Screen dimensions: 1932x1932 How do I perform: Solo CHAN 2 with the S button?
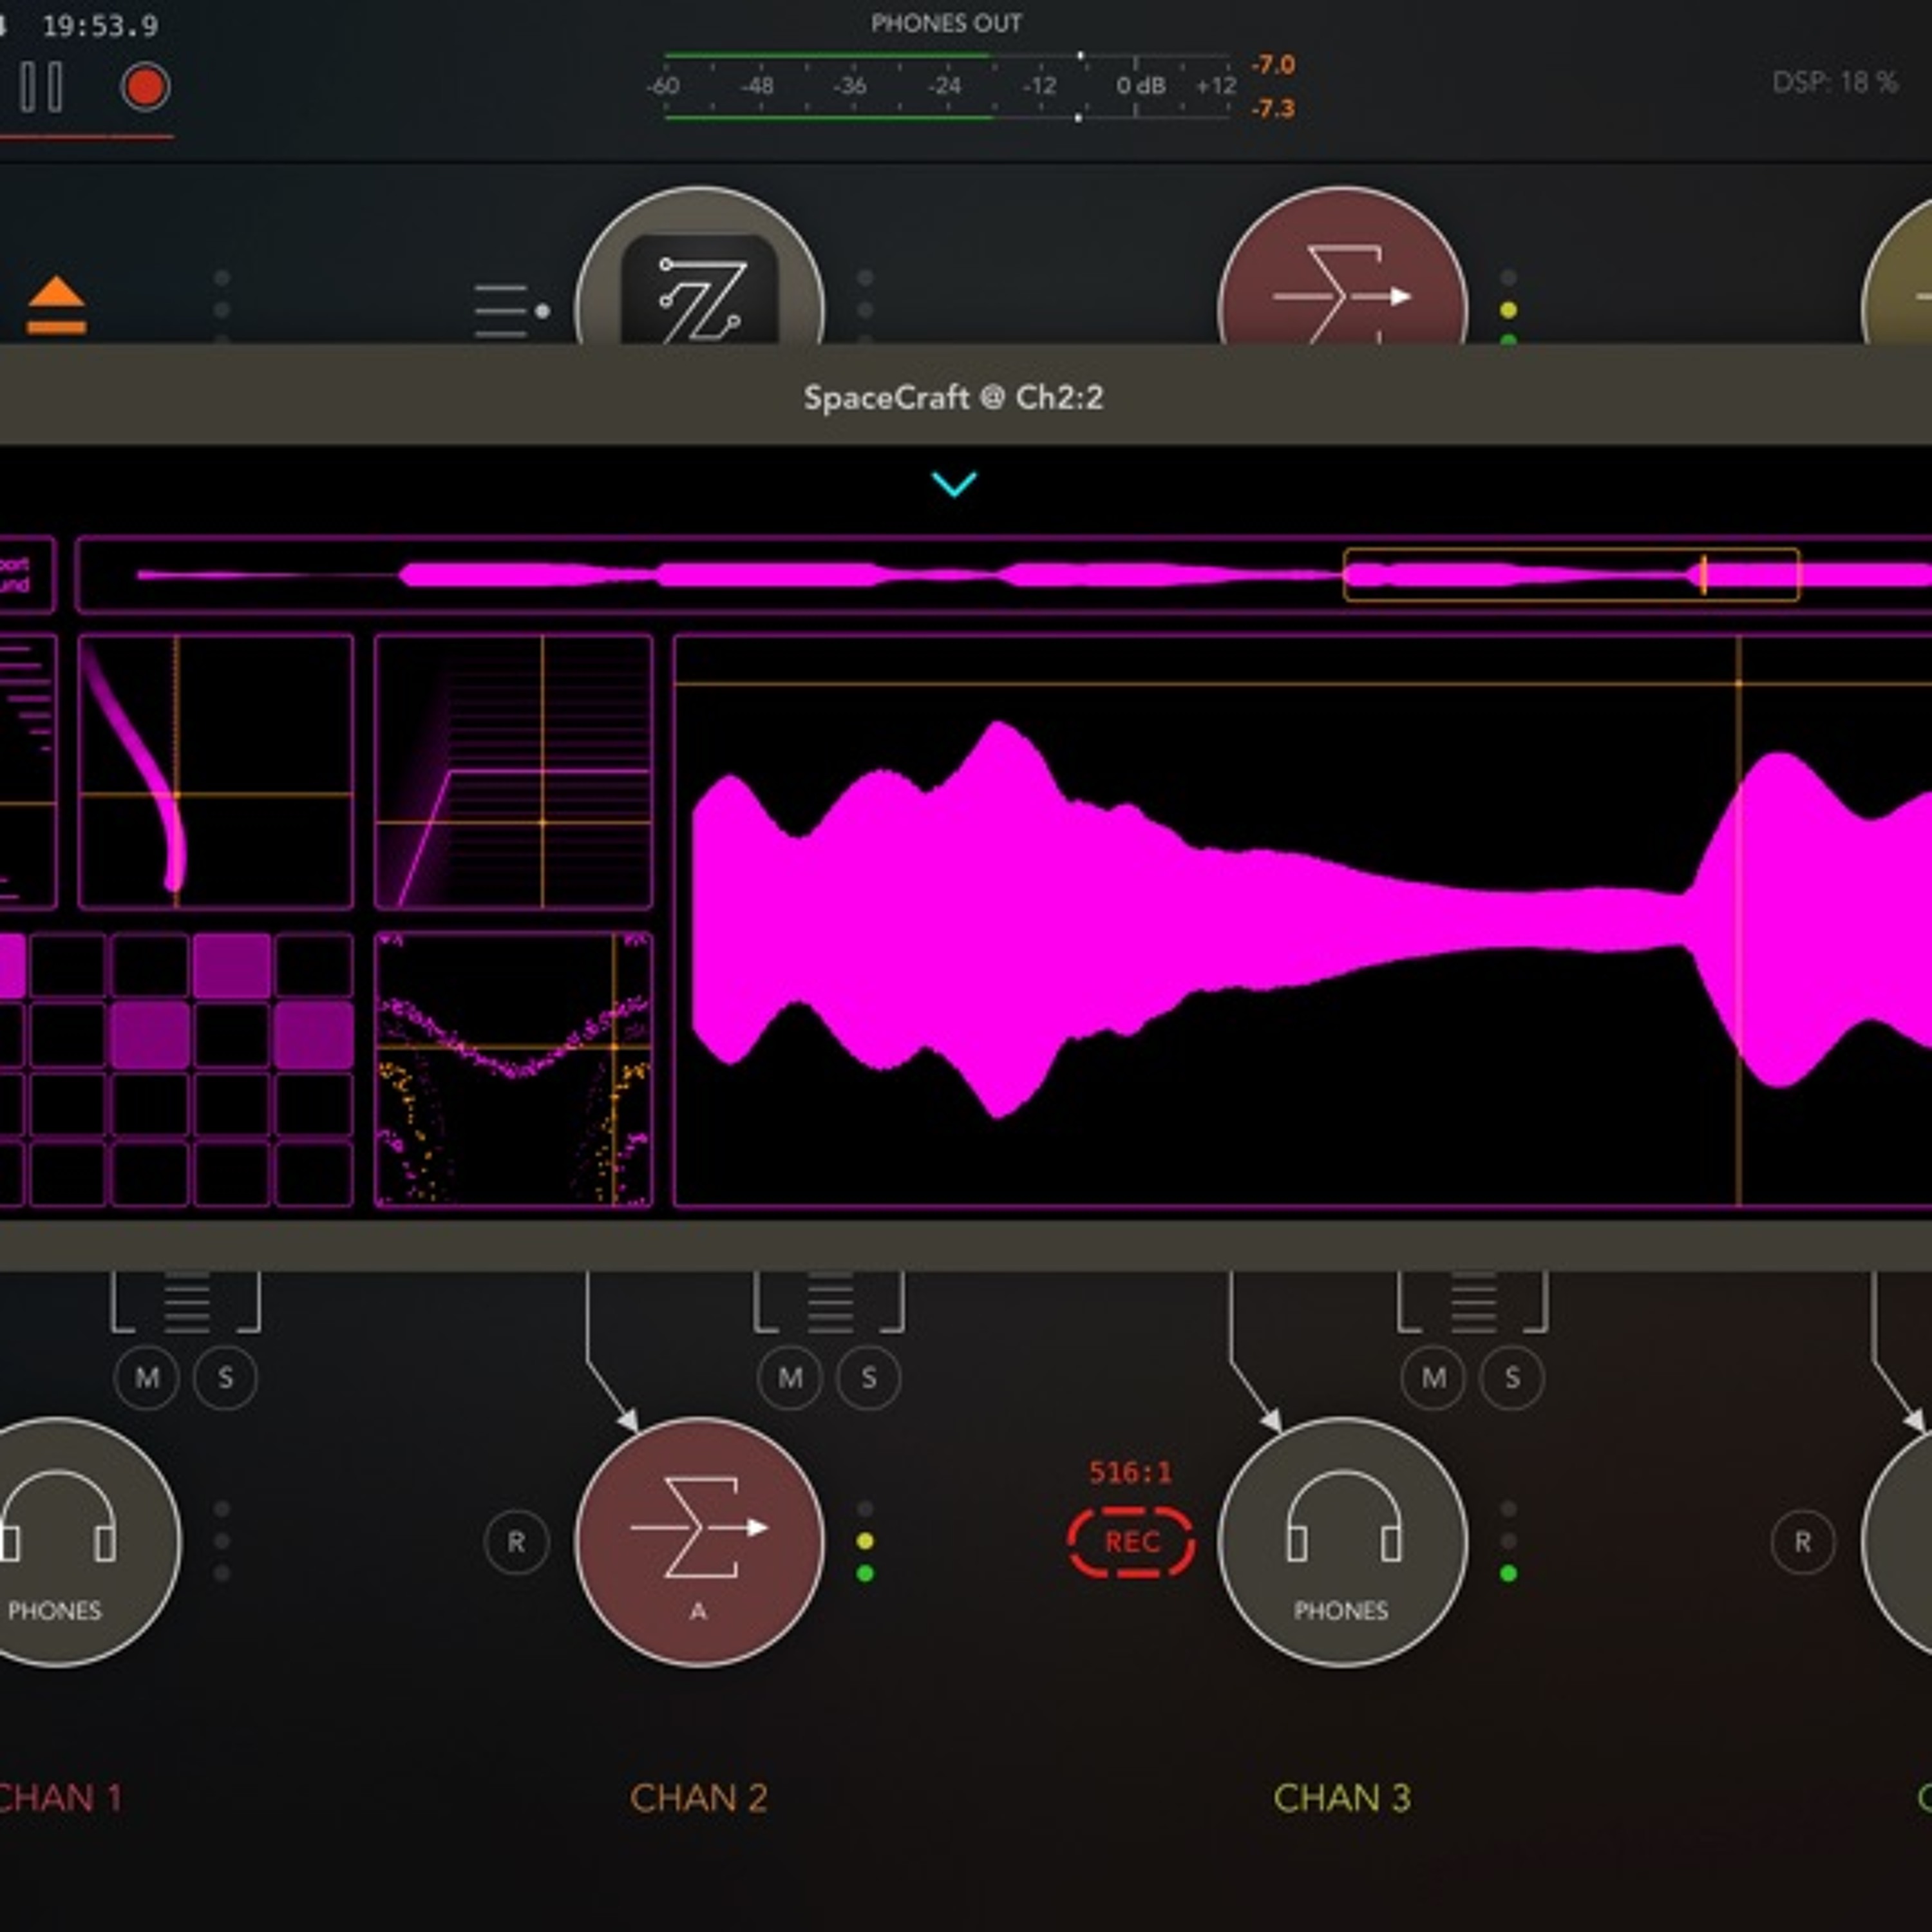pyautogui.click(x=868, y=1378)
